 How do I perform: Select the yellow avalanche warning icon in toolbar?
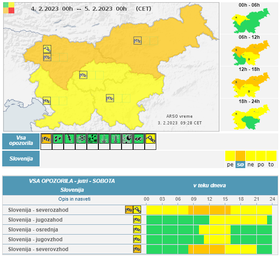(x=150, y=139)
